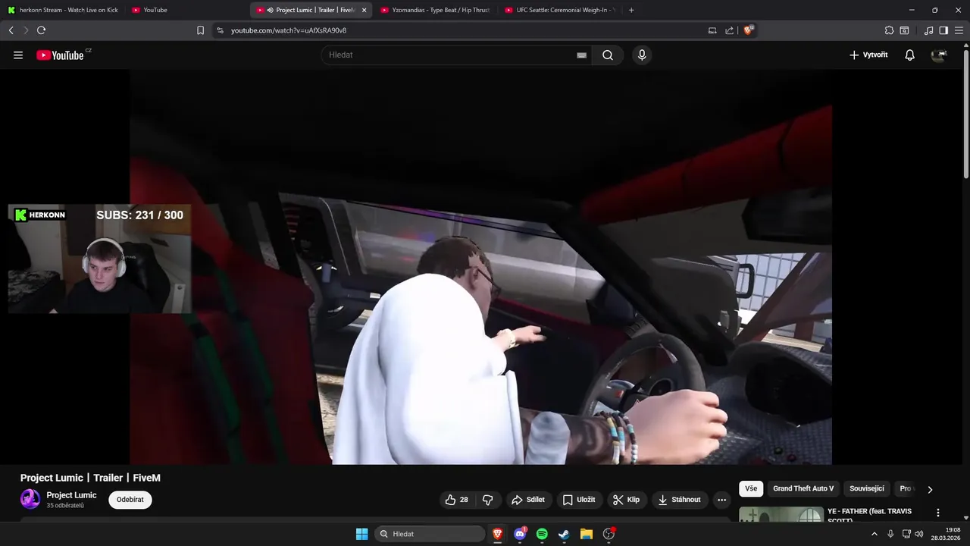This screenshot has height=546, width=970.
Task: Install app icon in the address bar
Action: pyautogui.click(x=712, y=30)
